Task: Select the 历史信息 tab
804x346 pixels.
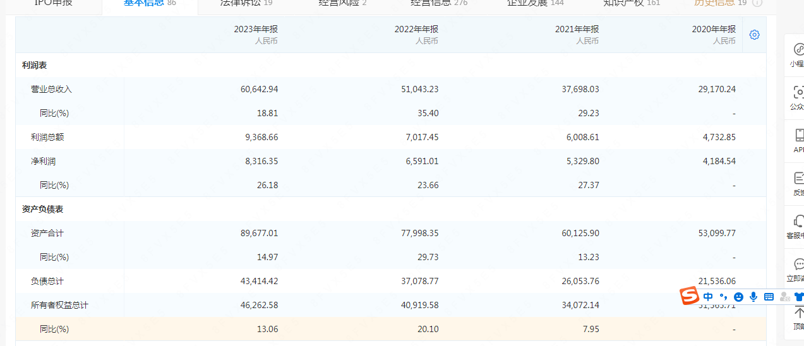Action: tap(721, 3)
